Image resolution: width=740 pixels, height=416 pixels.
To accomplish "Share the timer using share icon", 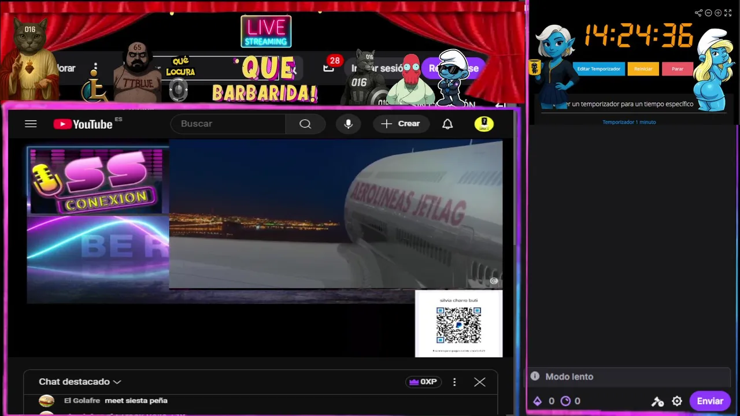I will click(698, 13).
